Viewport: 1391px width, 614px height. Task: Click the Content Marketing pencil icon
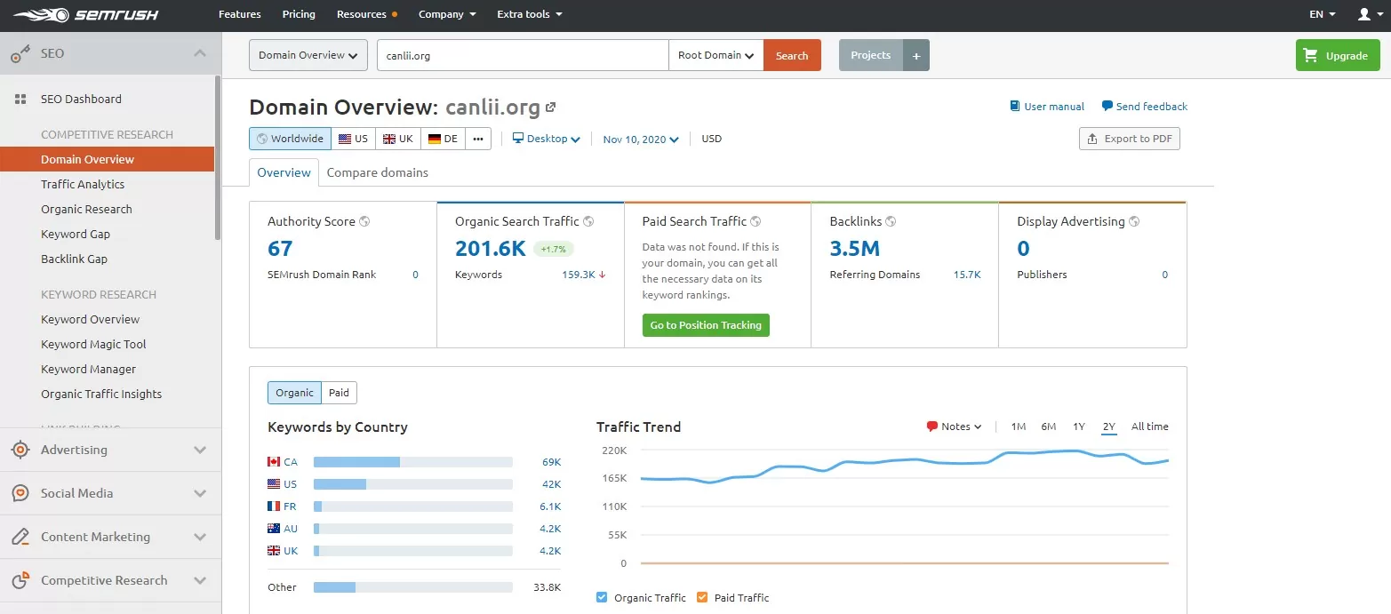[x=20, y=537]
